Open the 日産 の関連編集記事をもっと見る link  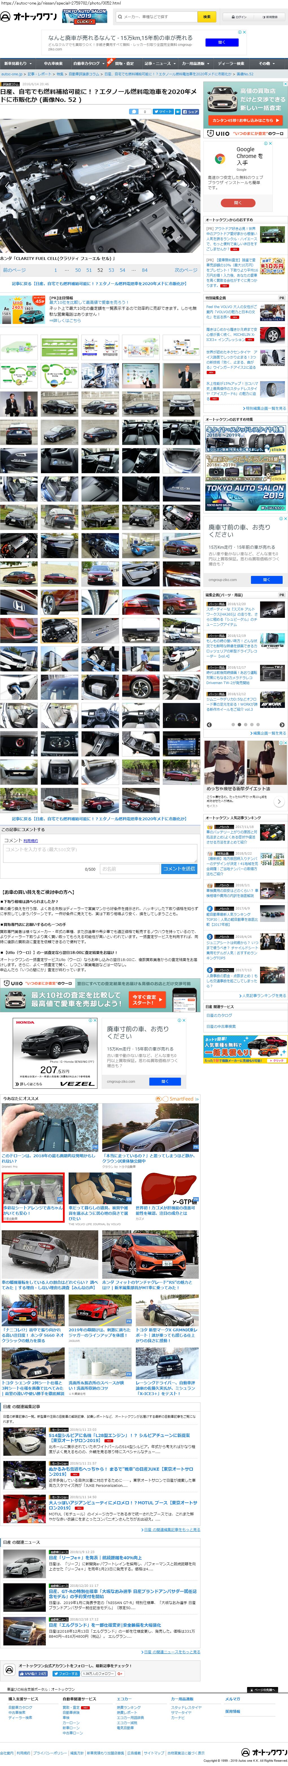tap(171, 1530)
